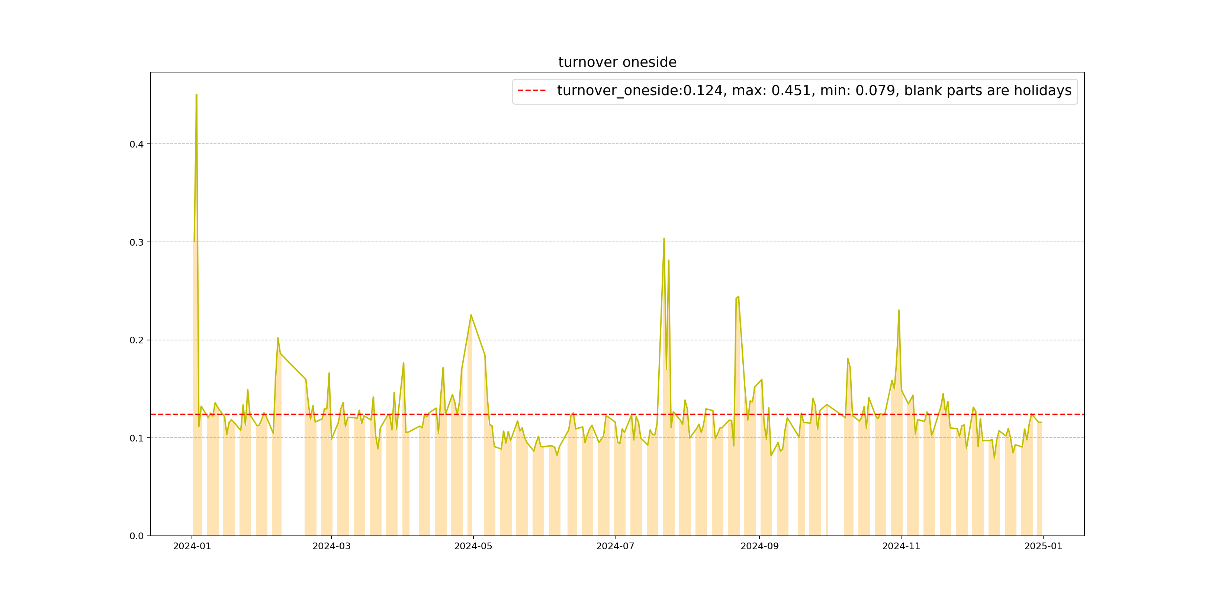Click the late-August peak near 0.245
Image resolution: width=1205 pixels, height=602 pixels.
pyautogui.click(x=738, y=297)
